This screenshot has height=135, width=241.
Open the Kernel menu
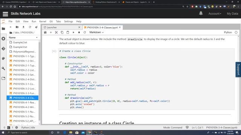[43, 21]
